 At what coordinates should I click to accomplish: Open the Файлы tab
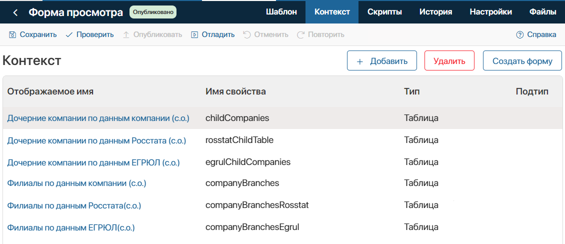[542, 12]
